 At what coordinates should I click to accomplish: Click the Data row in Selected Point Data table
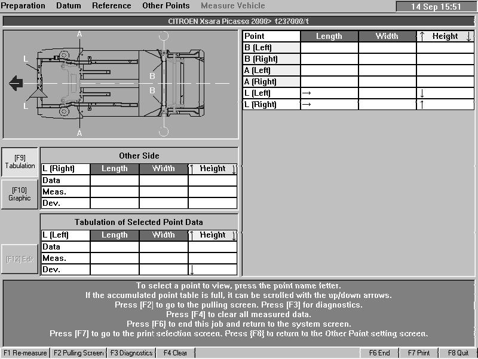[139, 247]
